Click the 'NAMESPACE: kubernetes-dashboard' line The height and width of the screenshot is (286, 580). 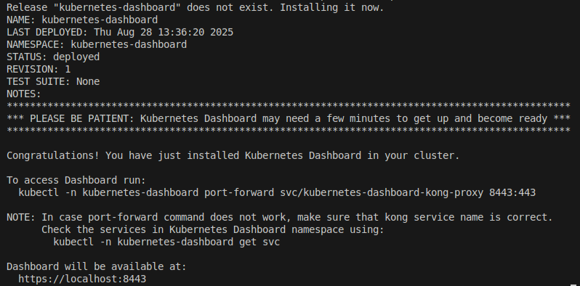click(97, 44)
